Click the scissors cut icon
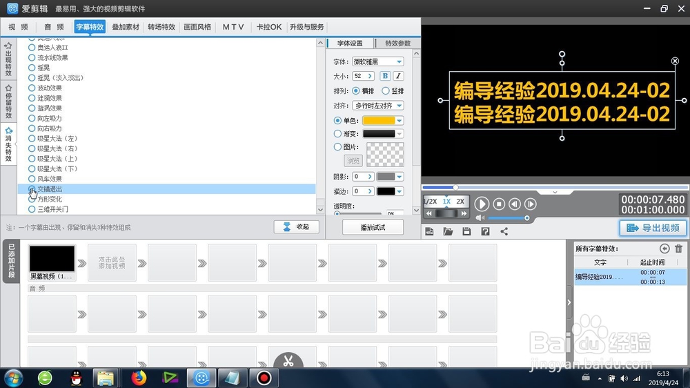The image size is (690, 388). click(288, 360)
